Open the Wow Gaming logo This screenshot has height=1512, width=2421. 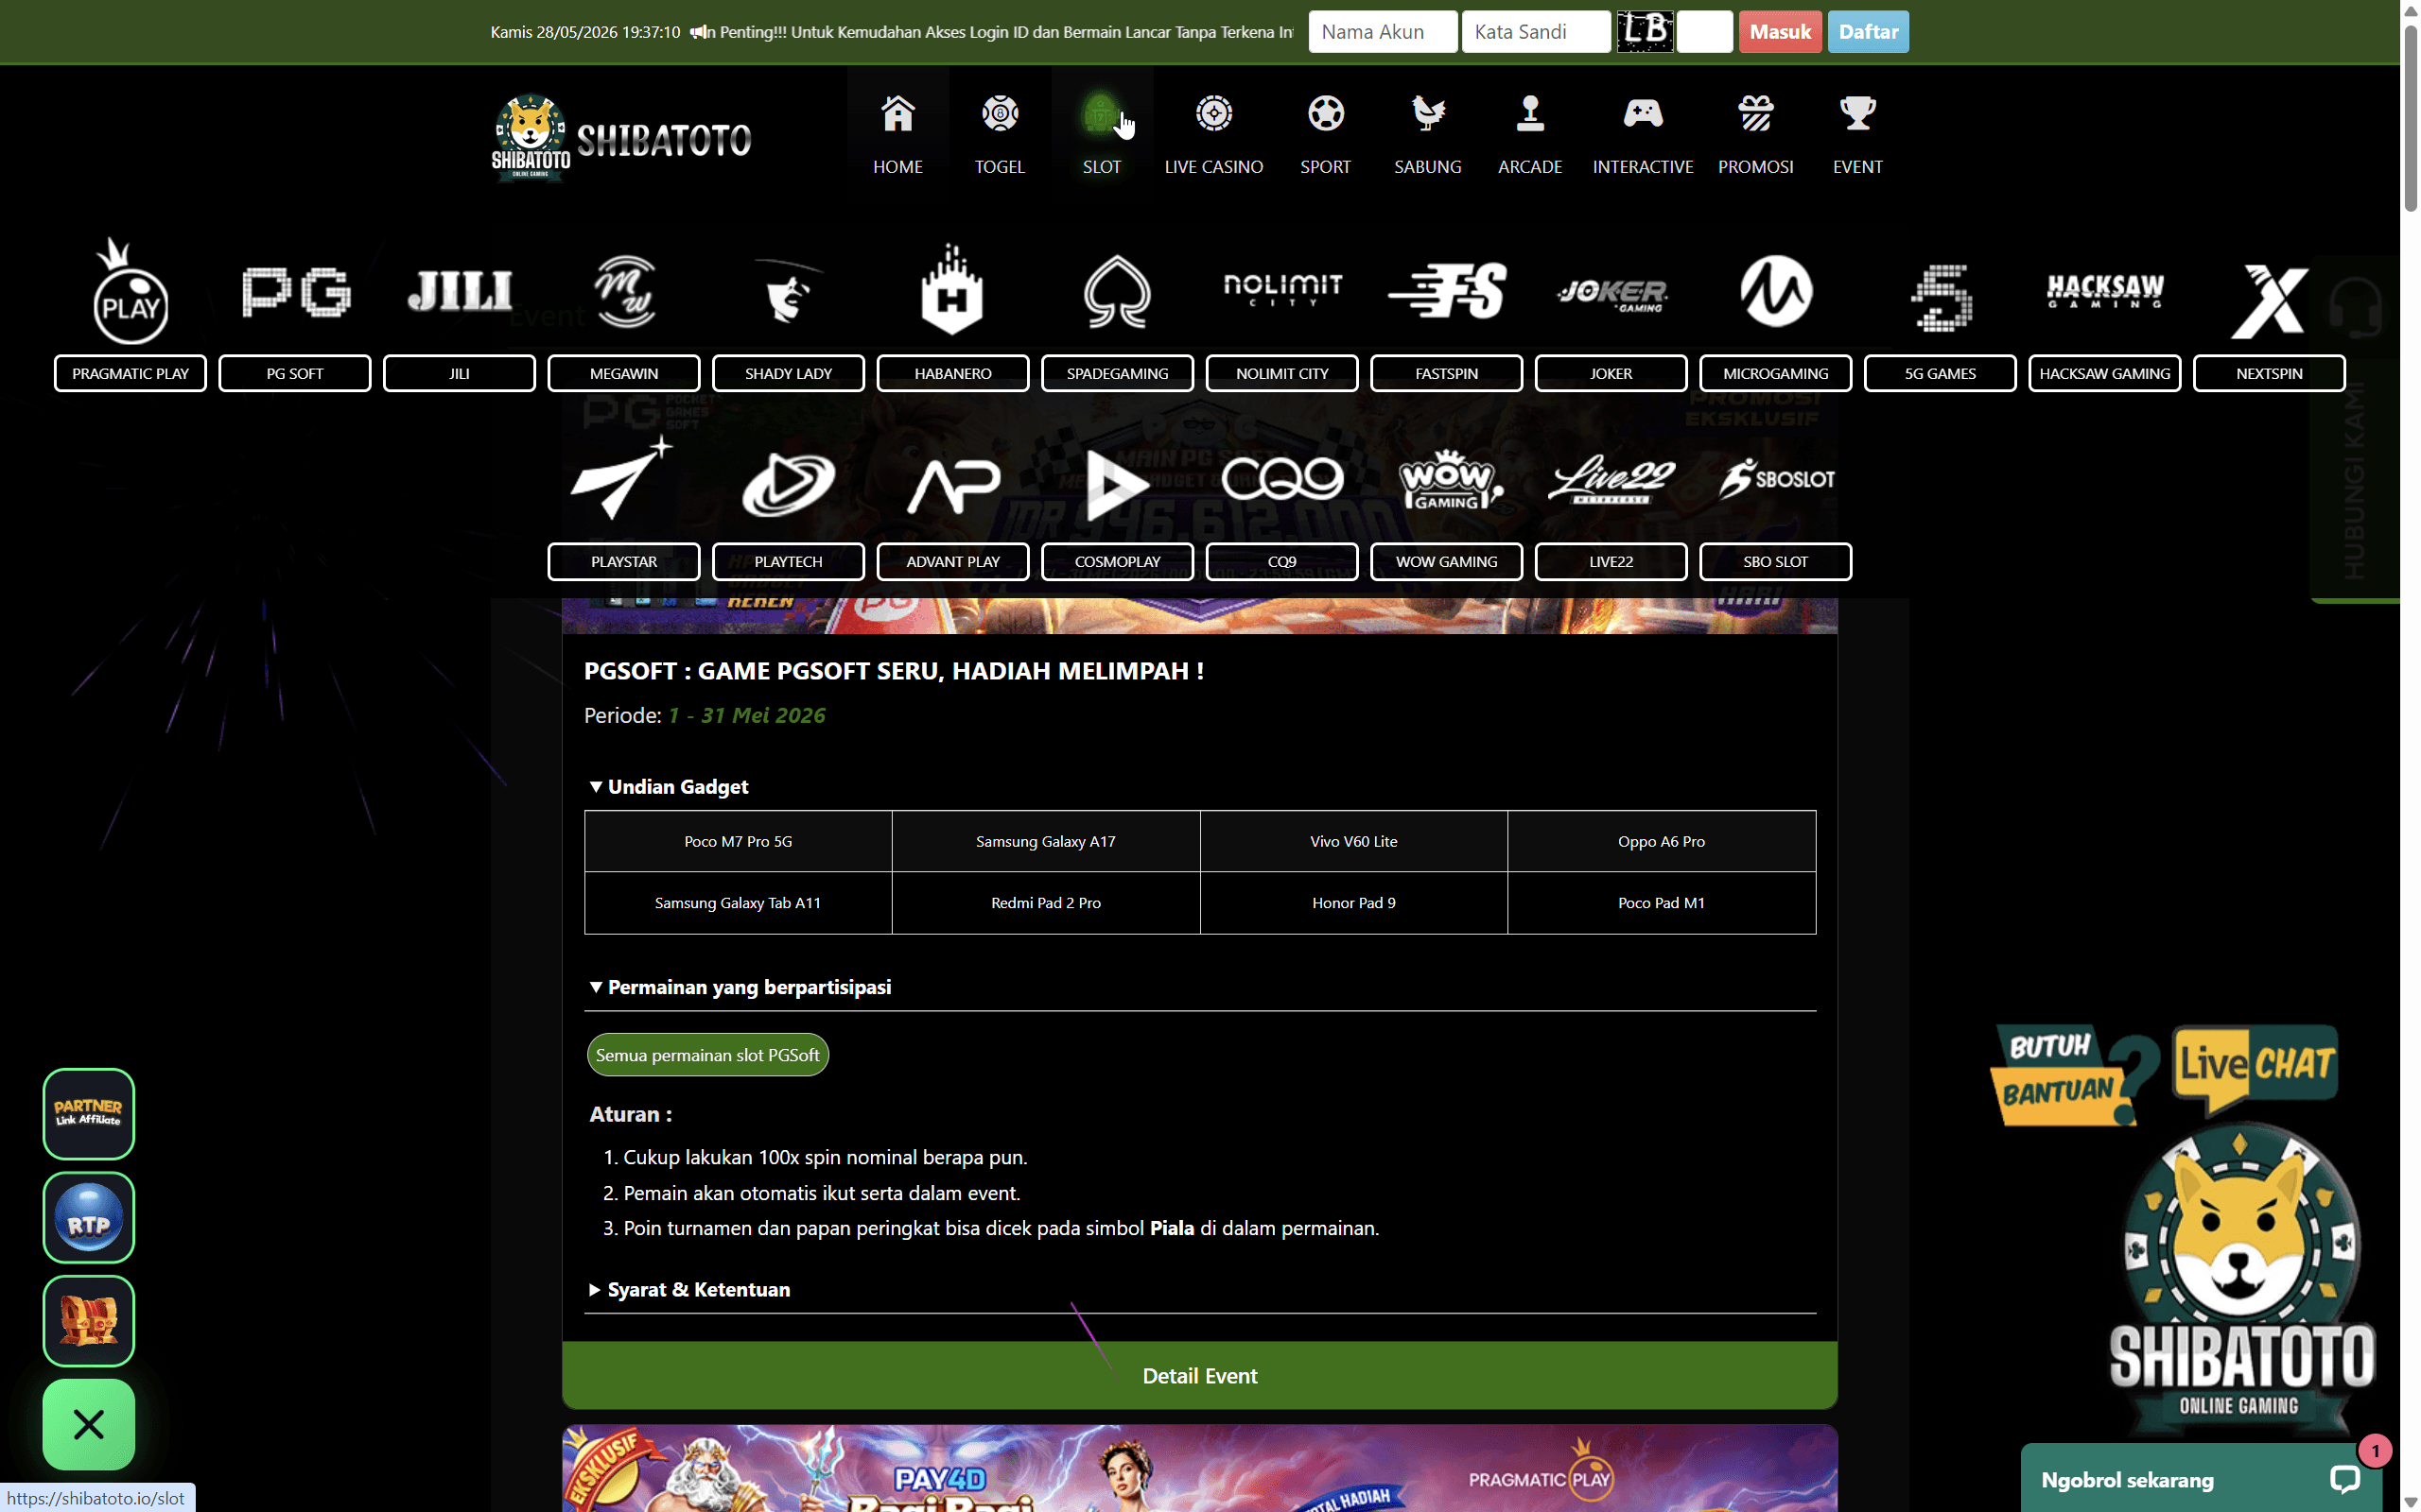(x=1449, y=480)
